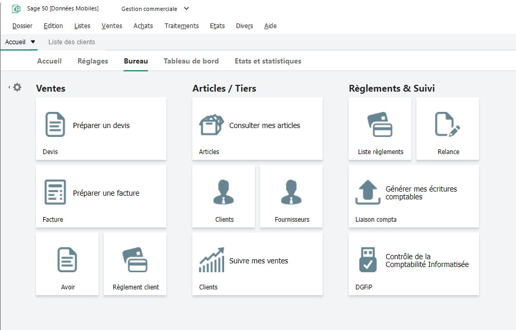Collapse the panel with the small arrow near gear
The image size is (516, 330).
click(x=9, y=87)
